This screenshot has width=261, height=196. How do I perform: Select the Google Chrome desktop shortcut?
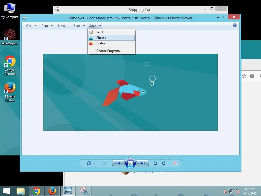click(10, 65)
